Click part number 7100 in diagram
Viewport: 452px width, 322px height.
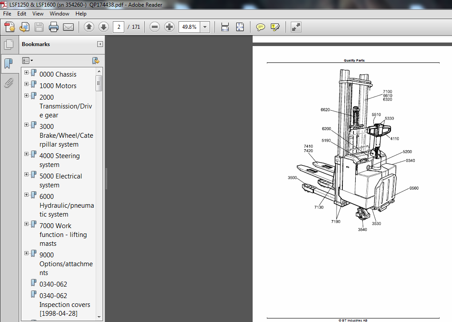[388, 92]
